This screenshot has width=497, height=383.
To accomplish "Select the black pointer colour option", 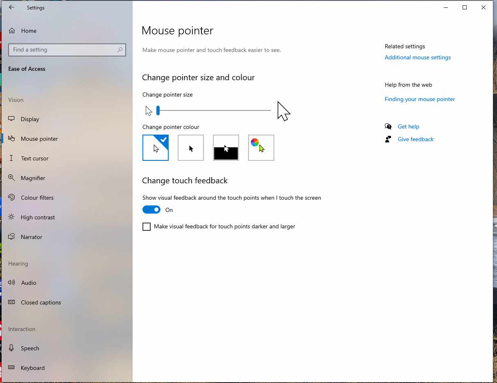I will (191, 148).
